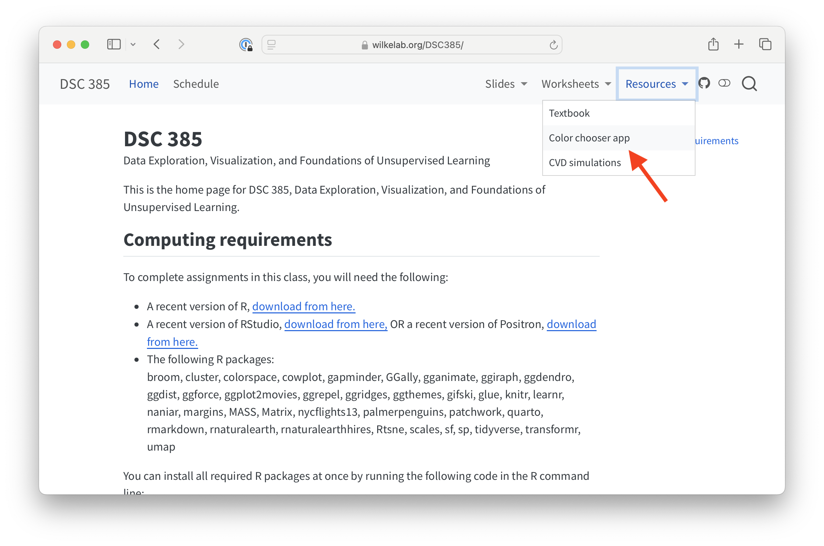This screenshot has width=824, height=546.
Task: Open the GitHub repository icon
Action: click(704, 84)
